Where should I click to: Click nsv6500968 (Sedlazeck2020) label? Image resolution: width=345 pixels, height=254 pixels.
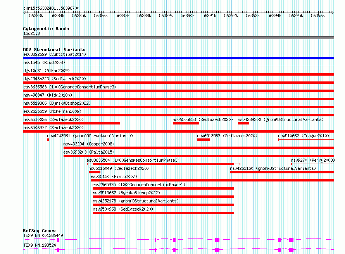click(123, 209)
